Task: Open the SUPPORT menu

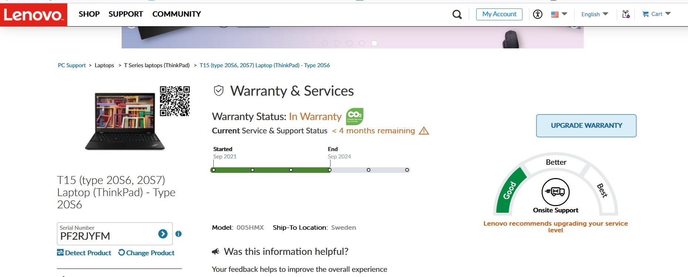Action: 126,14
